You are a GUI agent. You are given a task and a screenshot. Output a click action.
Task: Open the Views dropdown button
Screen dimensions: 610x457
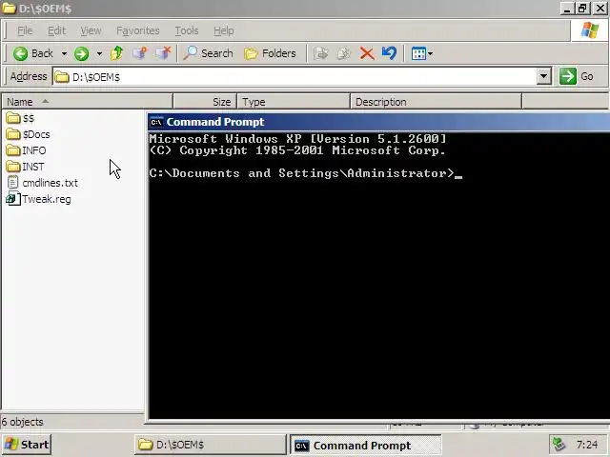click(422, 53)
